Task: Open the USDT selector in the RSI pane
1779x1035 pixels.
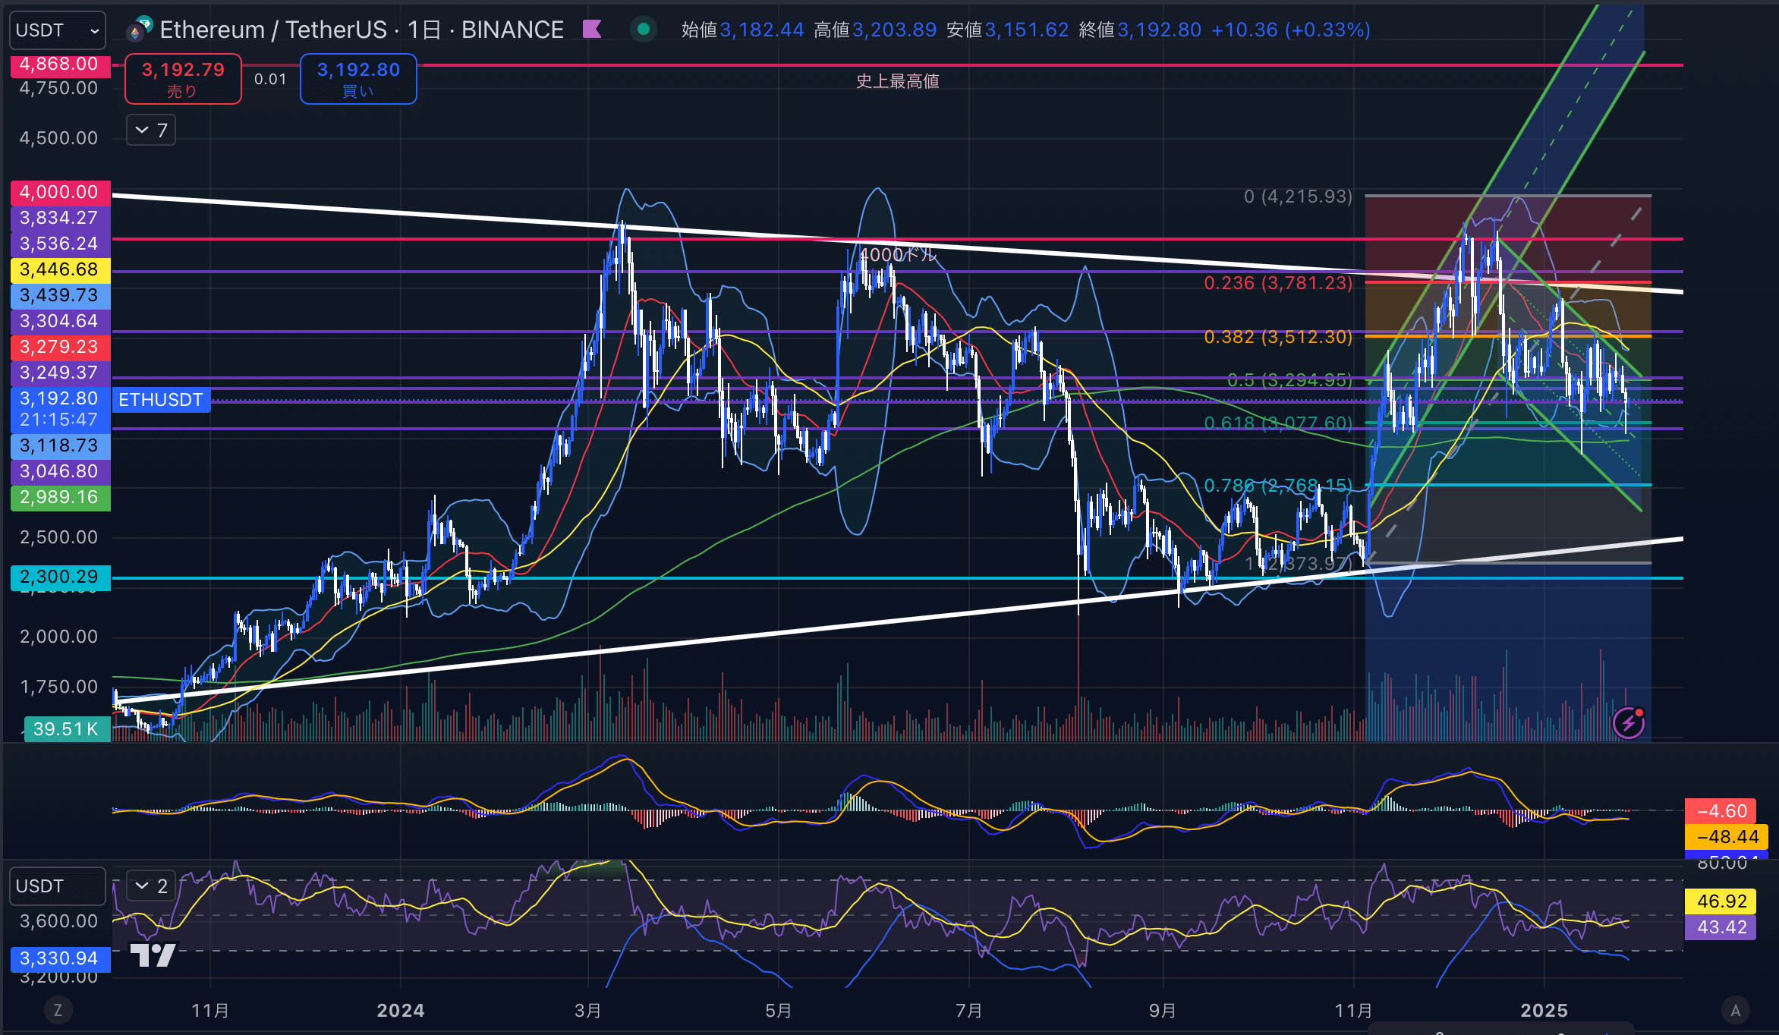Action: point(58,886)
